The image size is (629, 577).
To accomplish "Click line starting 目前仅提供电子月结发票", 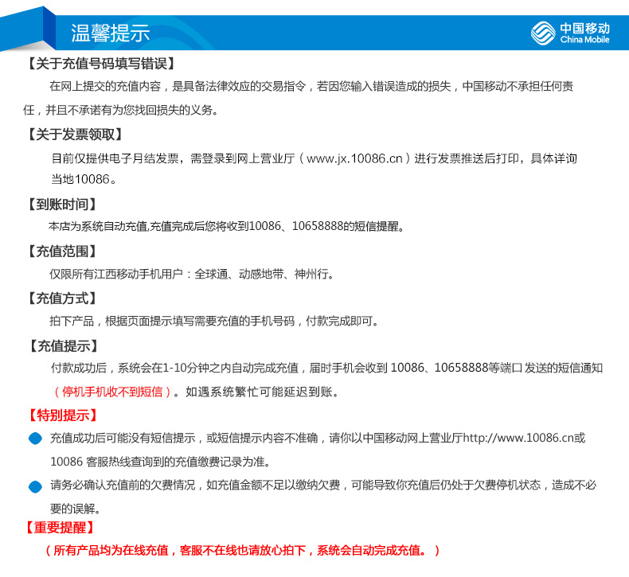I will coord(314,158).
